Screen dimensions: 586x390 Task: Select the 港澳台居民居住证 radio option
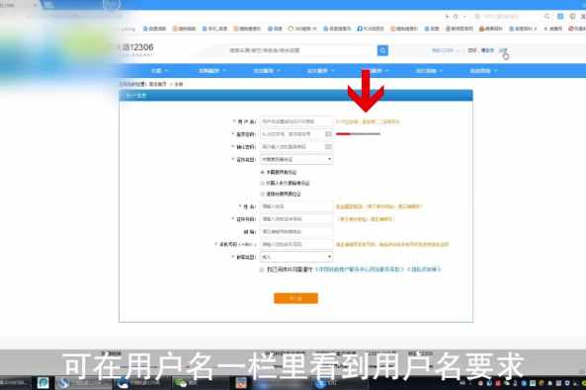coord(262,194)
